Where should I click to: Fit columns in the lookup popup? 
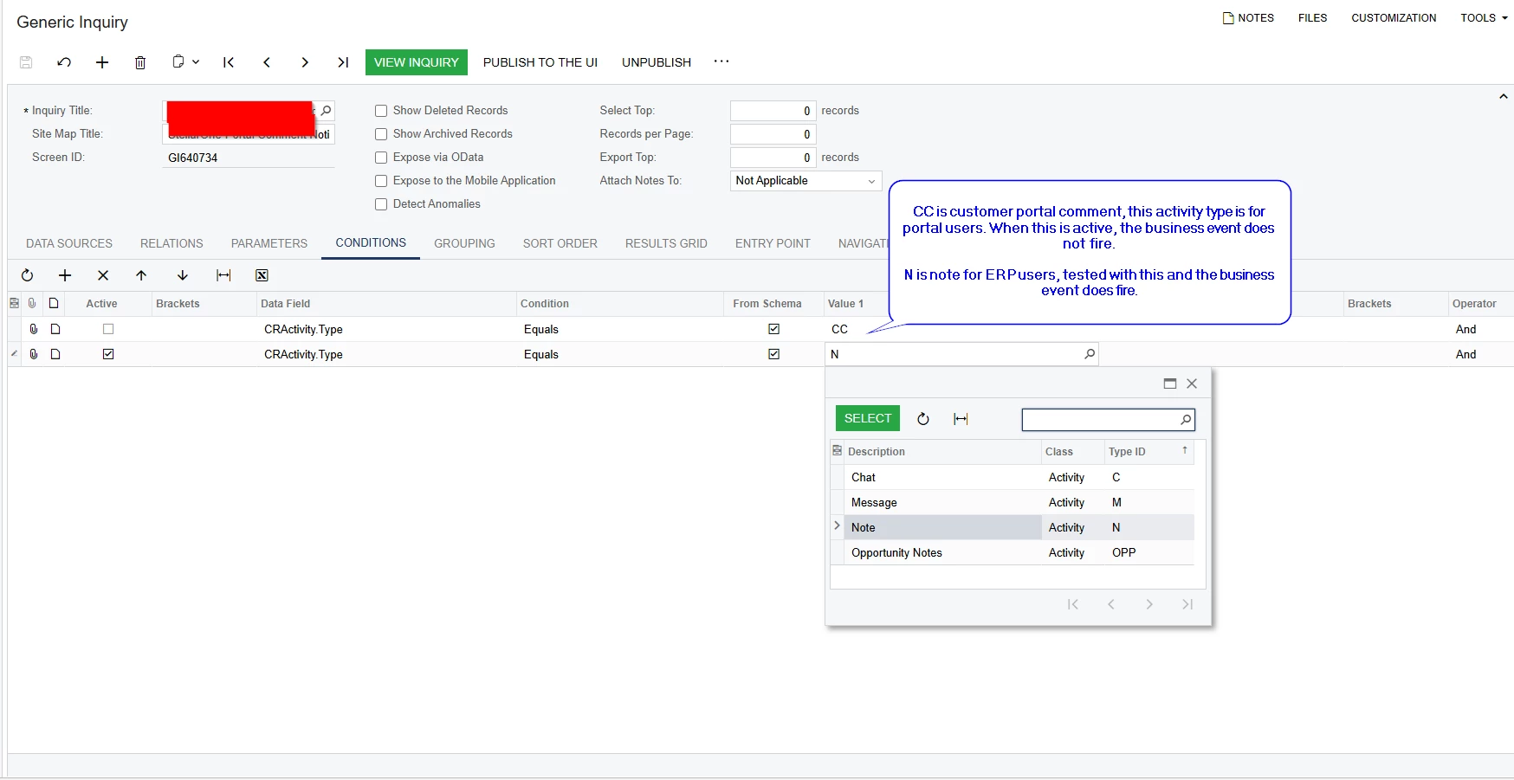pos(961,419)
